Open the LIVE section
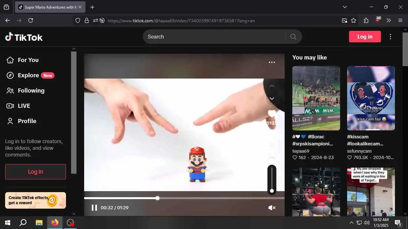408x229 pixels. pyautogui.click(x=18, y=106)
